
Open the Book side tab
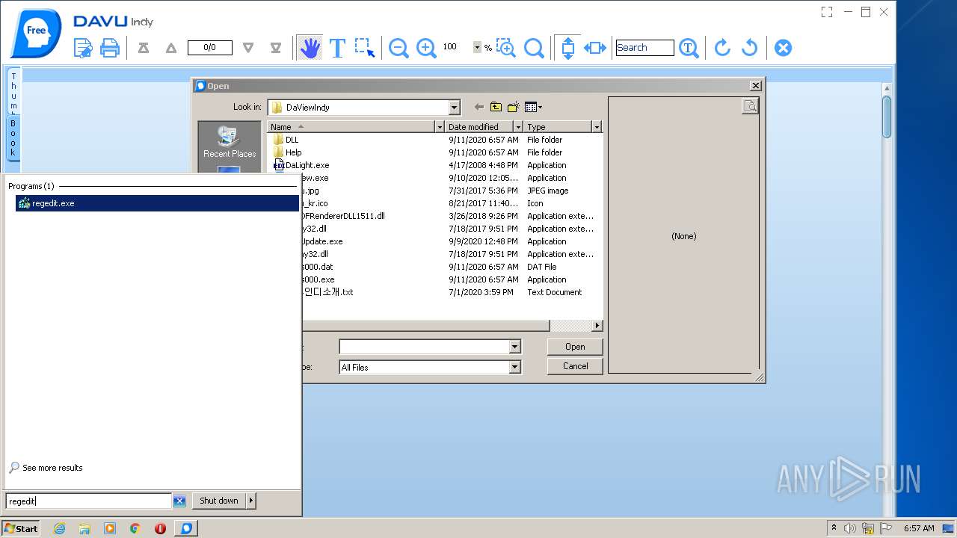point(13,137)
